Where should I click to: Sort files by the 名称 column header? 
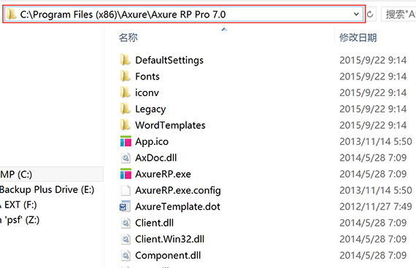click(x=128, y=38)
